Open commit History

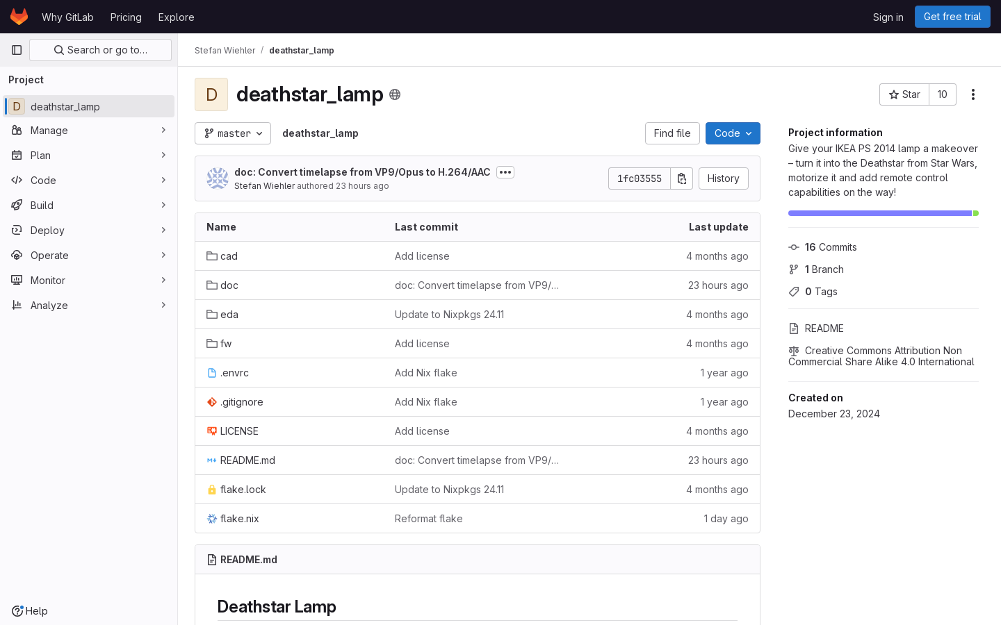click(x=723, y=178)
